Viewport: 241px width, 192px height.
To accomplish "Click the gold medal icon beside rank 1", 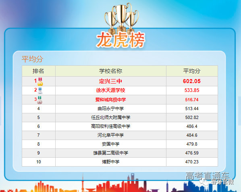I will tap(40, 81).
